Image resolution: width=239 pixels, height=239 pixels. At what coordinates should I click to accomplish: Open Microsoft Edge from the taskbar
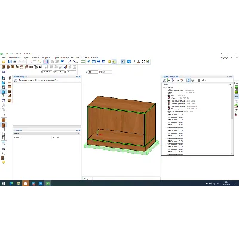click(x=11, y=183)
